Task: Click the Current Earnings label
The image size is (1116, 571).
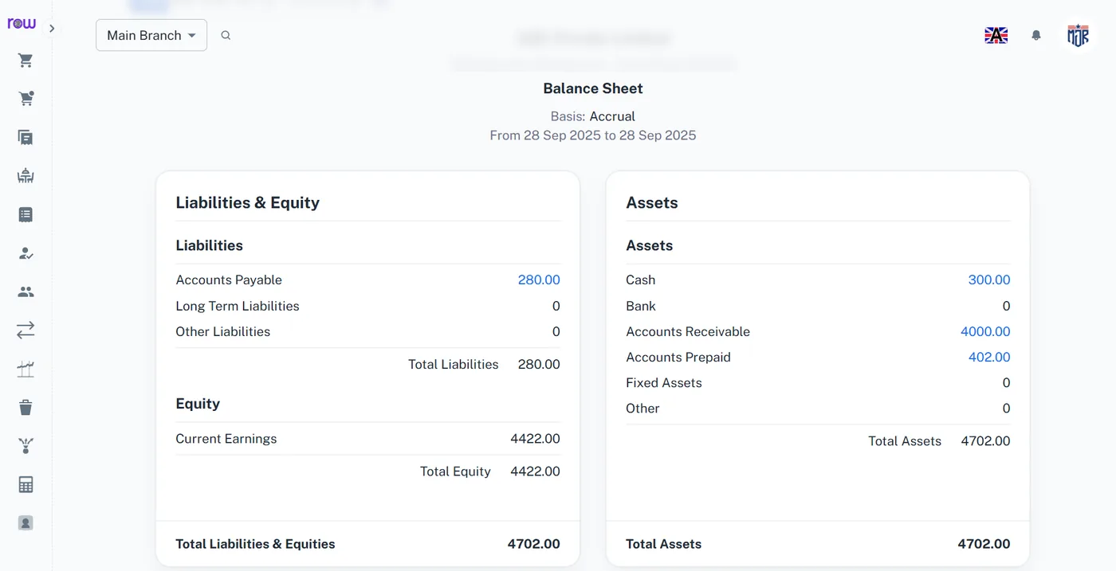Action: tap(226, 439)
